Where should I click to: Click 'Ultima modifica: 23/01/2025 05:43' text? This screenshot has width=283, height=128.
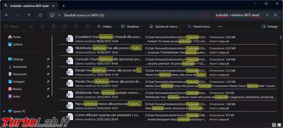click(x=97, y=119)
